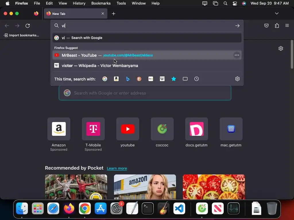Open Siri from menu bar

(244, 3)
